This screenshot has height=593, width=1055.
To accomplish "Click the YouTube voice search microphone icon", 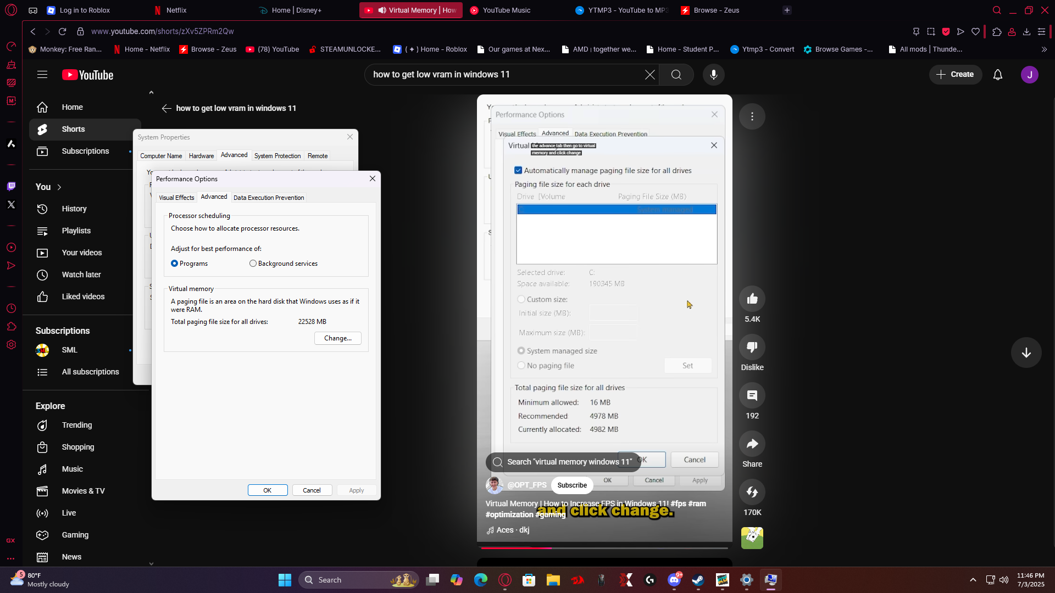I will 713,75.
